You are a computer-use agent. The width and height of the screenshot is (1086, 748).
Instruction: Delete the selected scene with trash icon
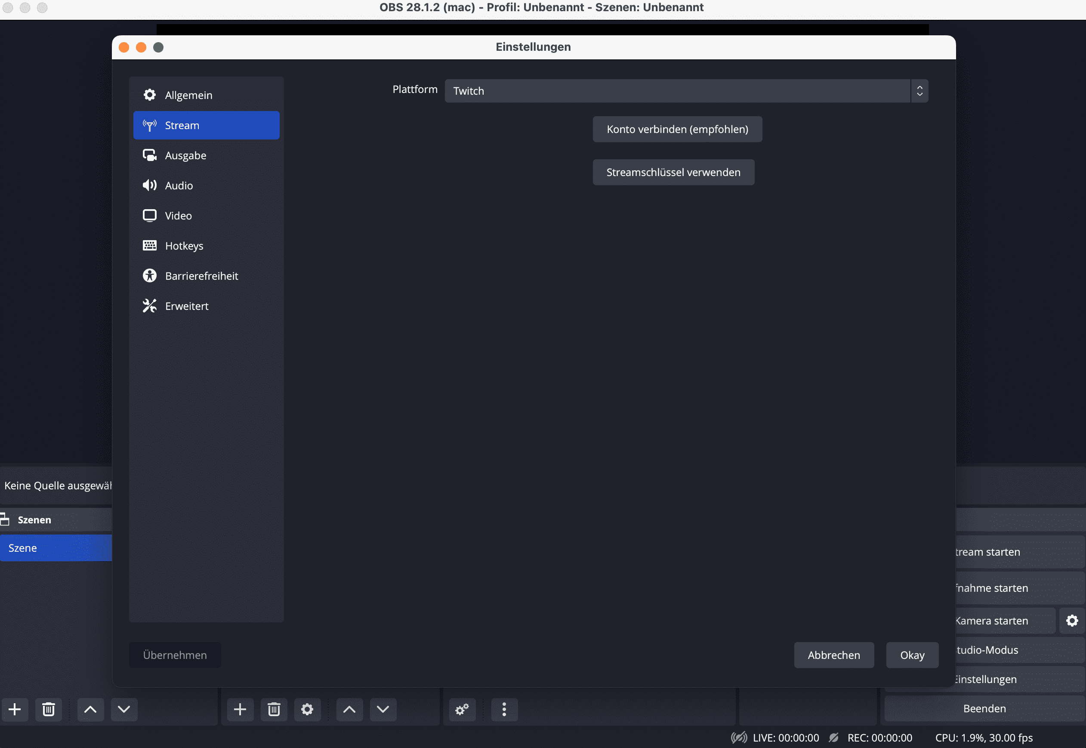tap(49, 710)
